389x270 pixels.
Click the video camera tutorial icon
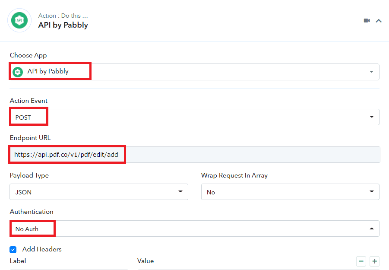[x=367, y=20]
